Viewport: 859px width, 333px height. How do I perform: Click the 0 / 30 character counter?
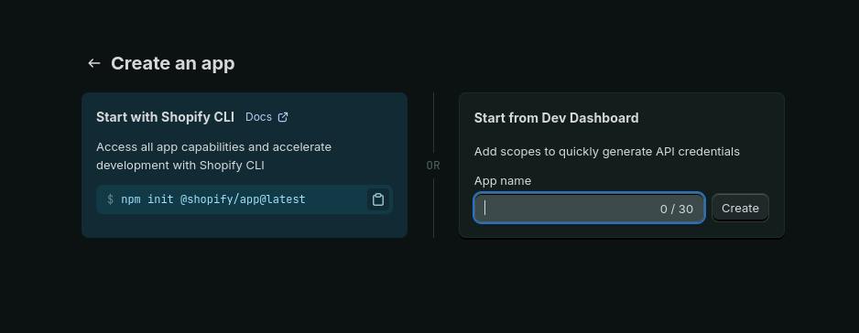point(677,209)
